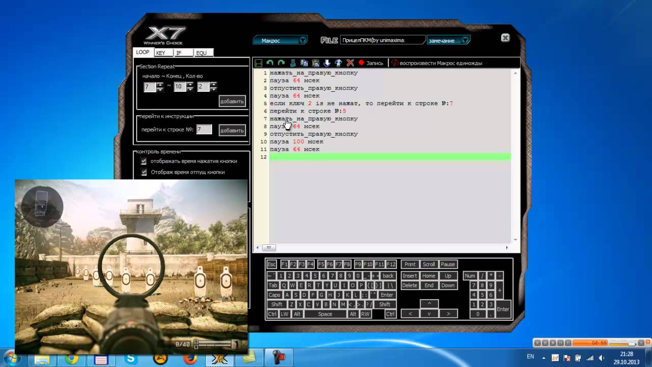Select the X7 app taskbar icon
This screenshot has height=367, width=652.
220,359
